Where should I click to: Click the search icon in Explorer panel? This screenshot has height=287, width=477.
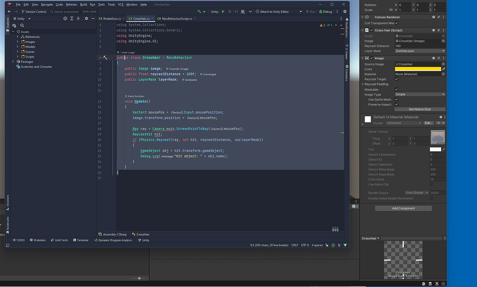tap(22, 26)
